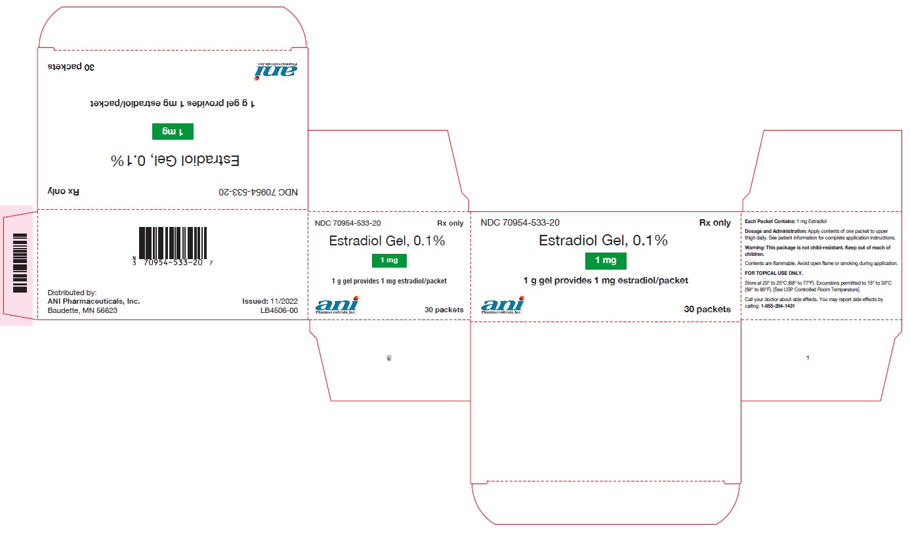Image resolution: width=910 pixels, height=534 pixels.
Task: Click the ani logo on the large front panel
Action: click(502, 306)
